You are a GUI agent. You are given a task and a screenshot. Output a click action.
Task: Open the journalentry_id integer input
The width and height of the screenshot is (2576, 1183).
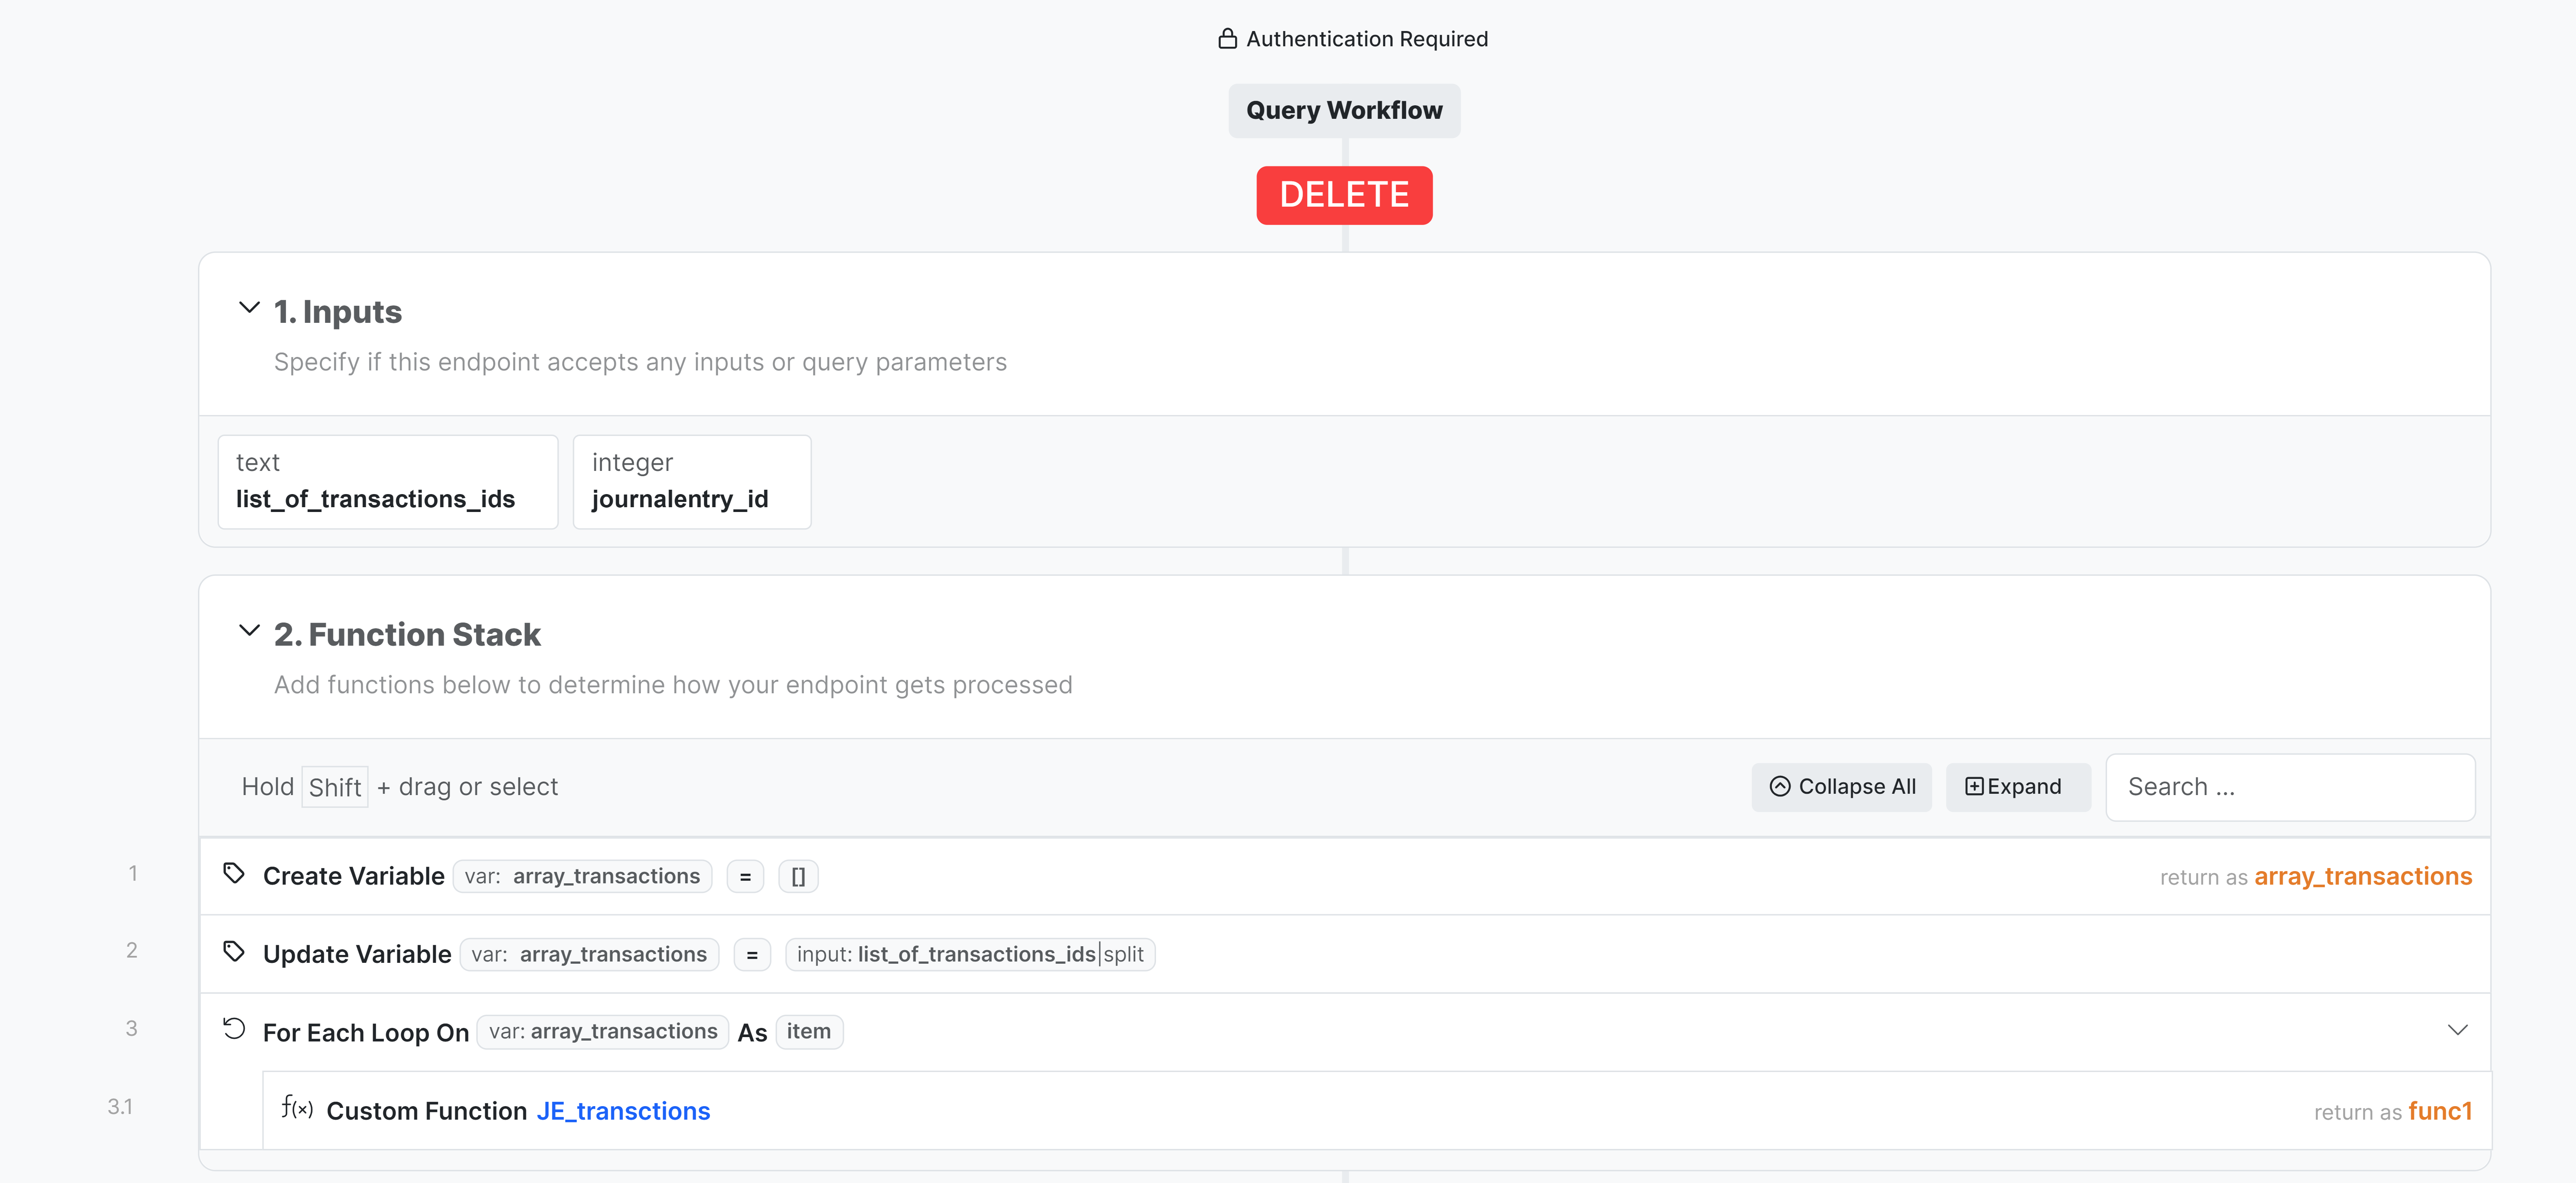point(692,481)
